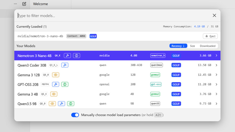The image size is (235, 132).
Task: Toggle Manually choose model load parameters switch
Action: [x=75, y=115]
